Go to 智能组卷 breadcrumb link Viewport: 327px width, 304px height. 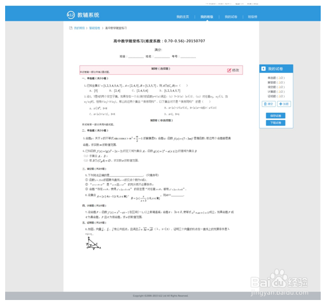tap(95, 28)
